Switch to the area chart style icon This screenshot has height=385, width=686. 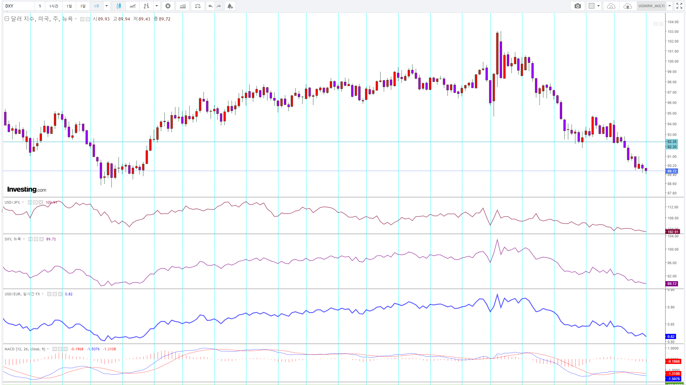pyautogui.click(x=133, y=6)
